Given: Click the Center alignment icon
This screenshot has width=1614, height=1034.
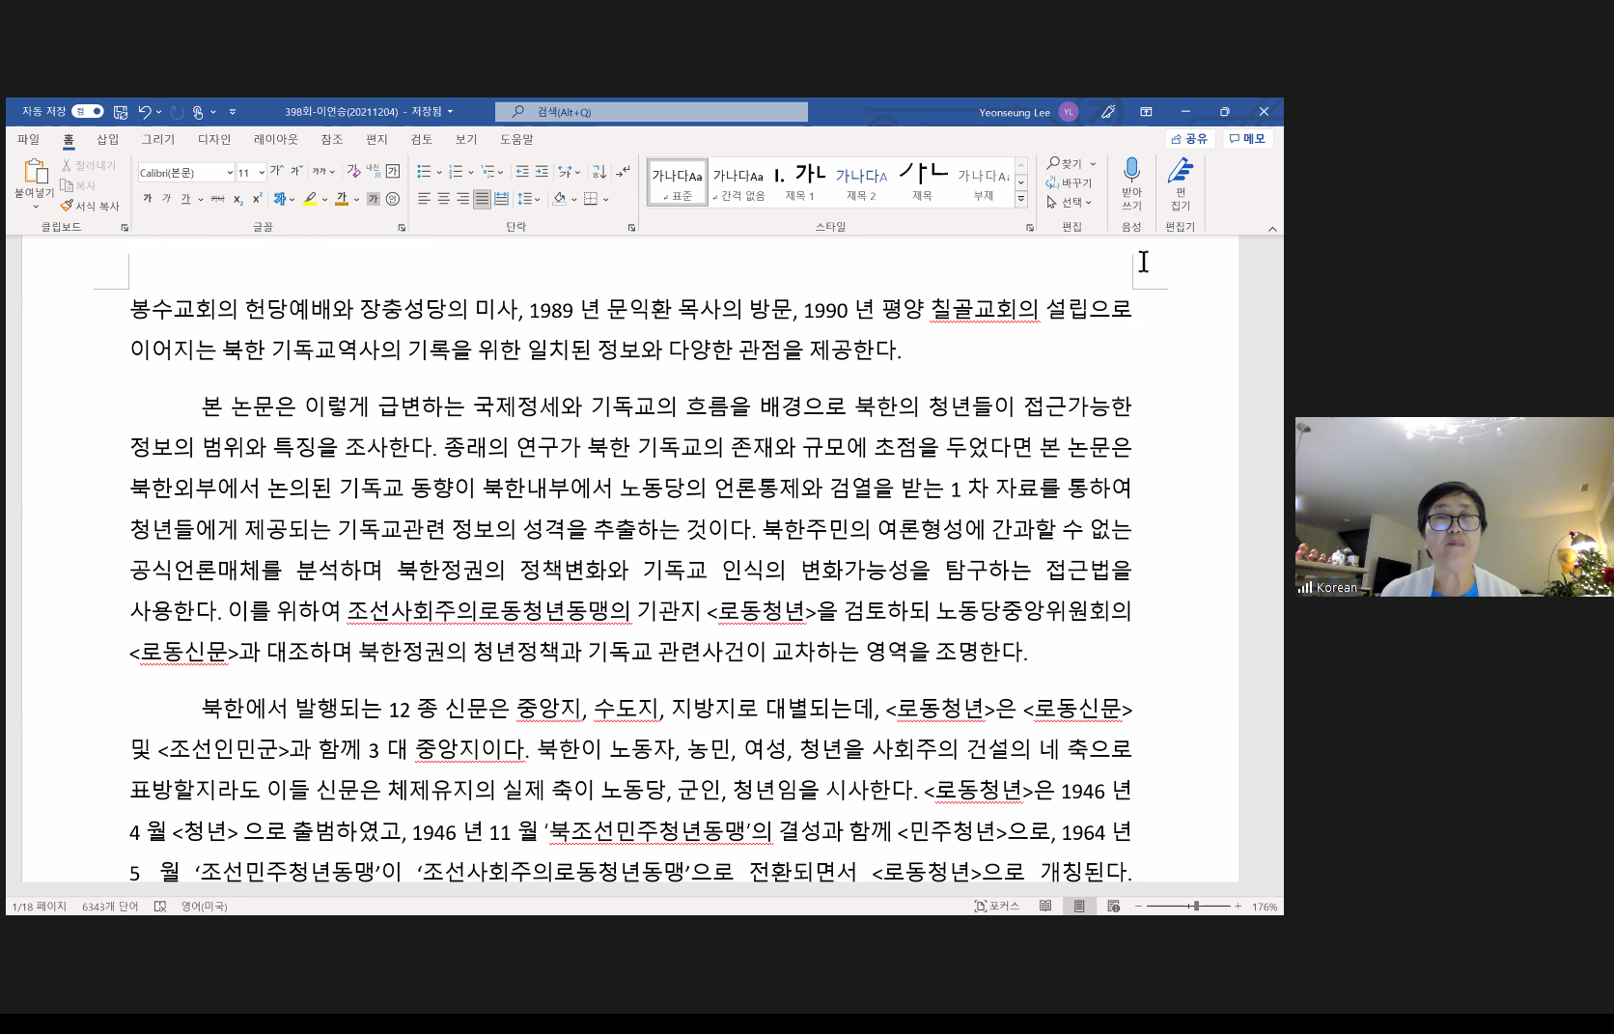Looking at the screenshot, I should coord(444,199).
